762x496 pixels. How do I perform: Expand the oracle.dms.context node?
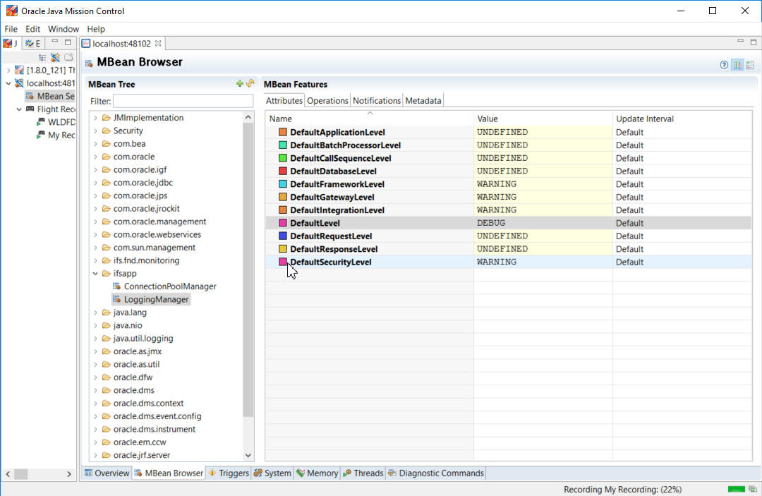point(96,403)
